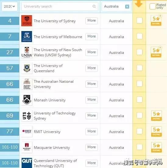Expand More for UNSW Sydney
This screenshot has width=167, height=168.
(x=91, y=52)
